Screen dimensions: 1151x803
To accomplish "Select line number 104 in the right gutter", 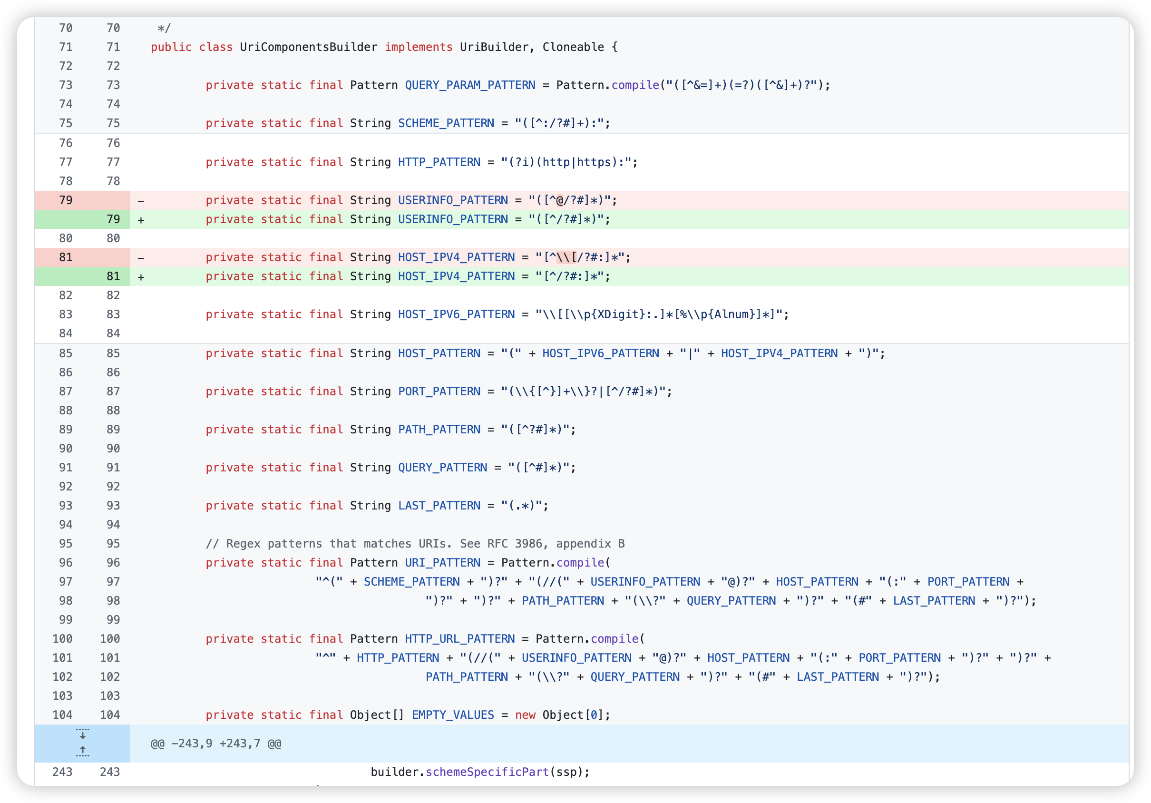I will pos(110,715).
